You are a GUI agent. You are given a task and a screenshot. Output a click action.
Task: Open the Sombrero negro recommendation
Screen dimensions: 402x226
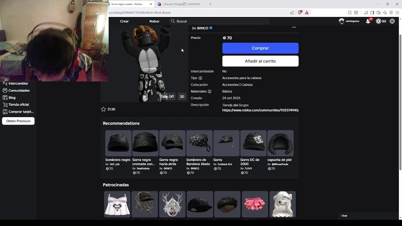[x=118, y=143]
